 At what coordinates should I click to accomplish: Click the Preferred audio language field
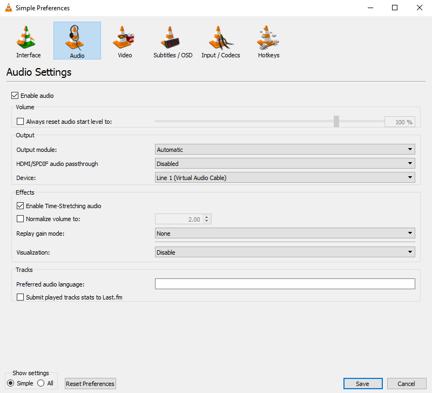coord(285,284)
